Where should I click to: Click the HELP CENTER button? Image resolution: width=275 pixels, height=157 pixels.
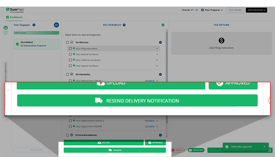pyautogui.click(x=235, y=10)
